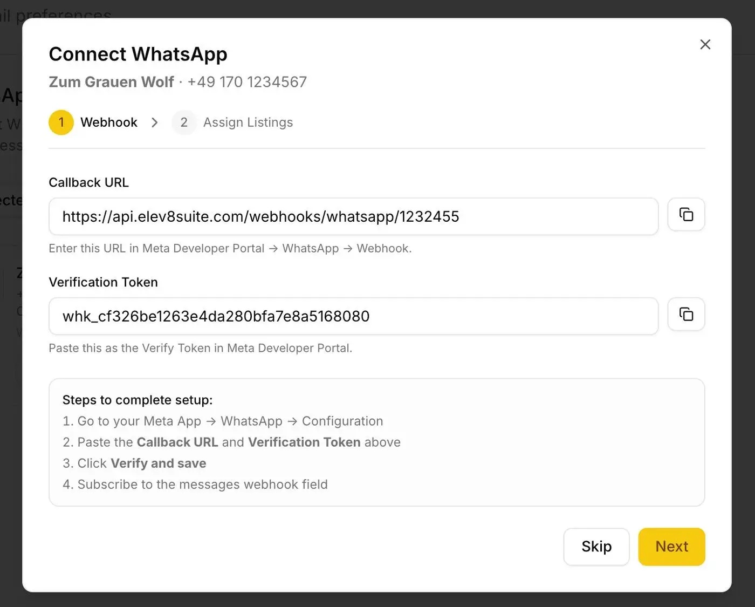Focus the Callback URL input field
The height and width of the screenshot is (607, 755).
(353, 216)
